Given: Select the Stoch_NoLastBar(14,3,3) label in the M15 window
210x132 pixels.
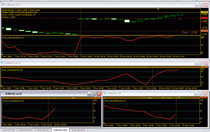Looking at the screenshot, I should pos(12,70).
